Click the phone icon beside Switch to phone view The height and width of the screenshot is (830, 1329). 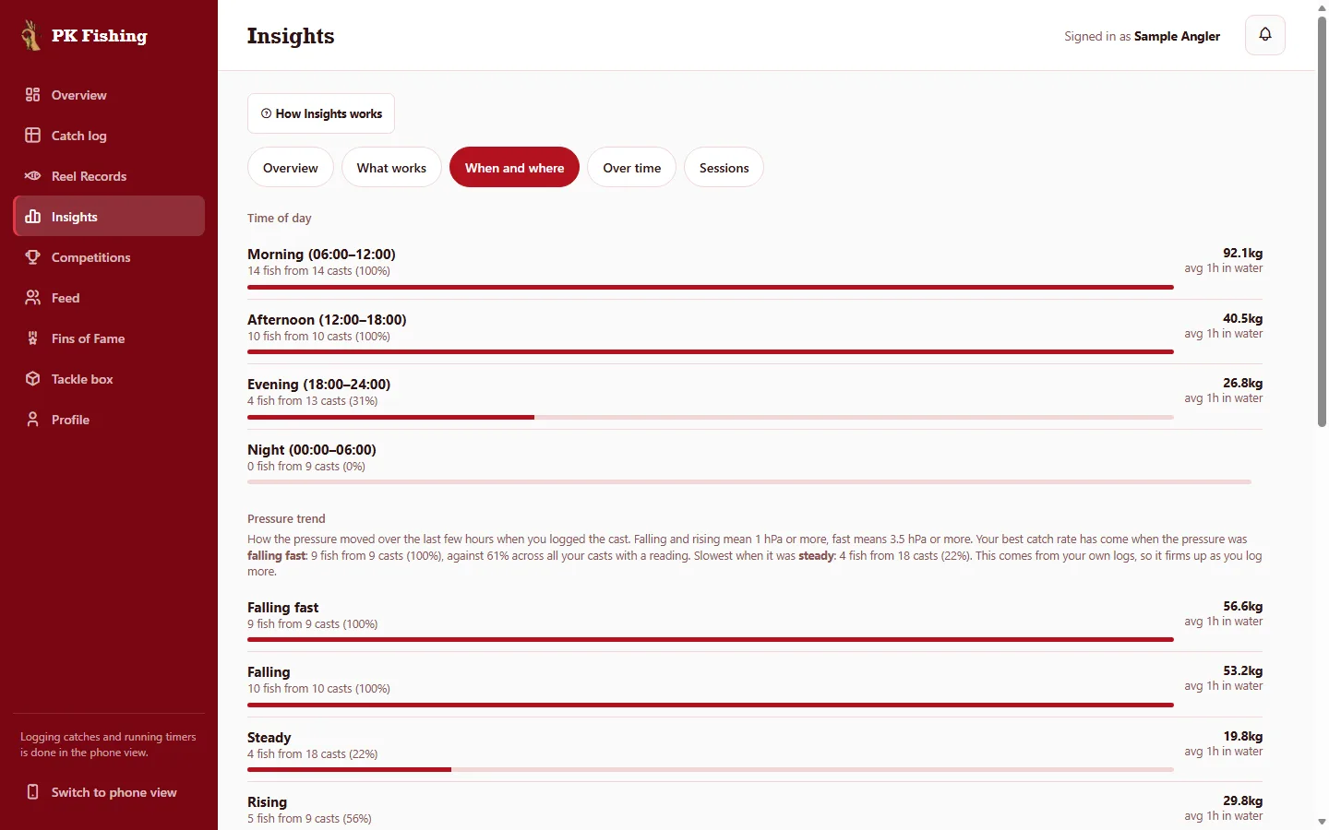click(x=33, y=792)
